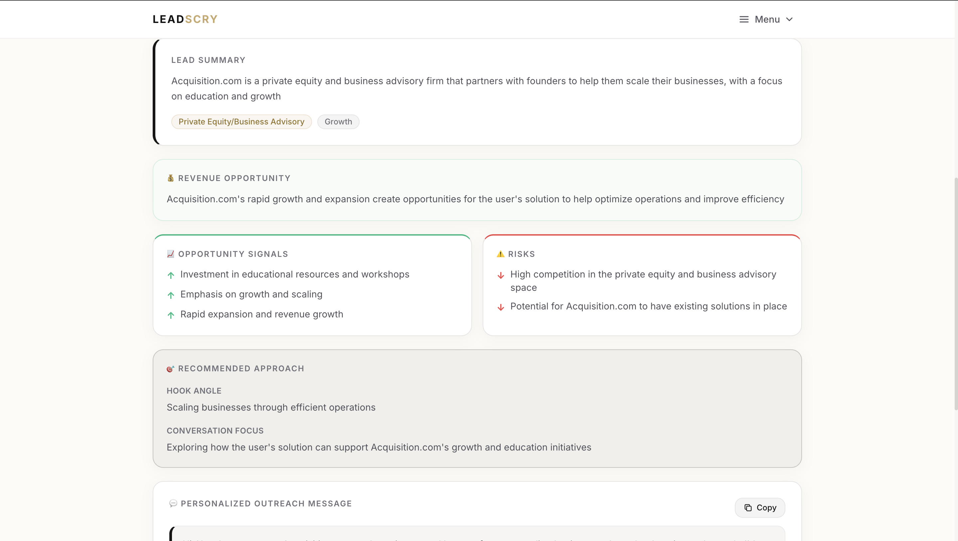The width and height of the screenshot is (958, 541).
Task: Click down arrow beside High competition risk
Action: point(501,275)
